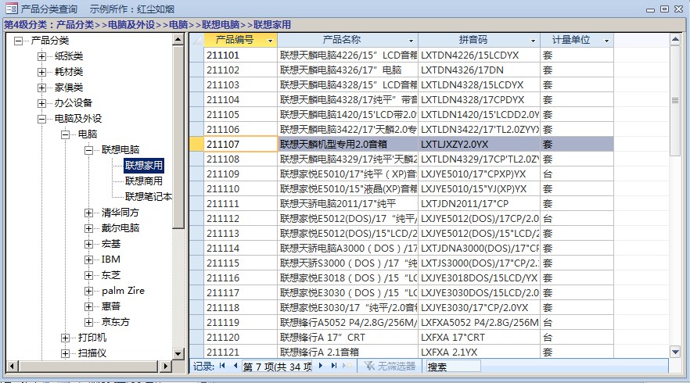Click row selector for record 211107
690x383 pixels.
tap(196, 145)
